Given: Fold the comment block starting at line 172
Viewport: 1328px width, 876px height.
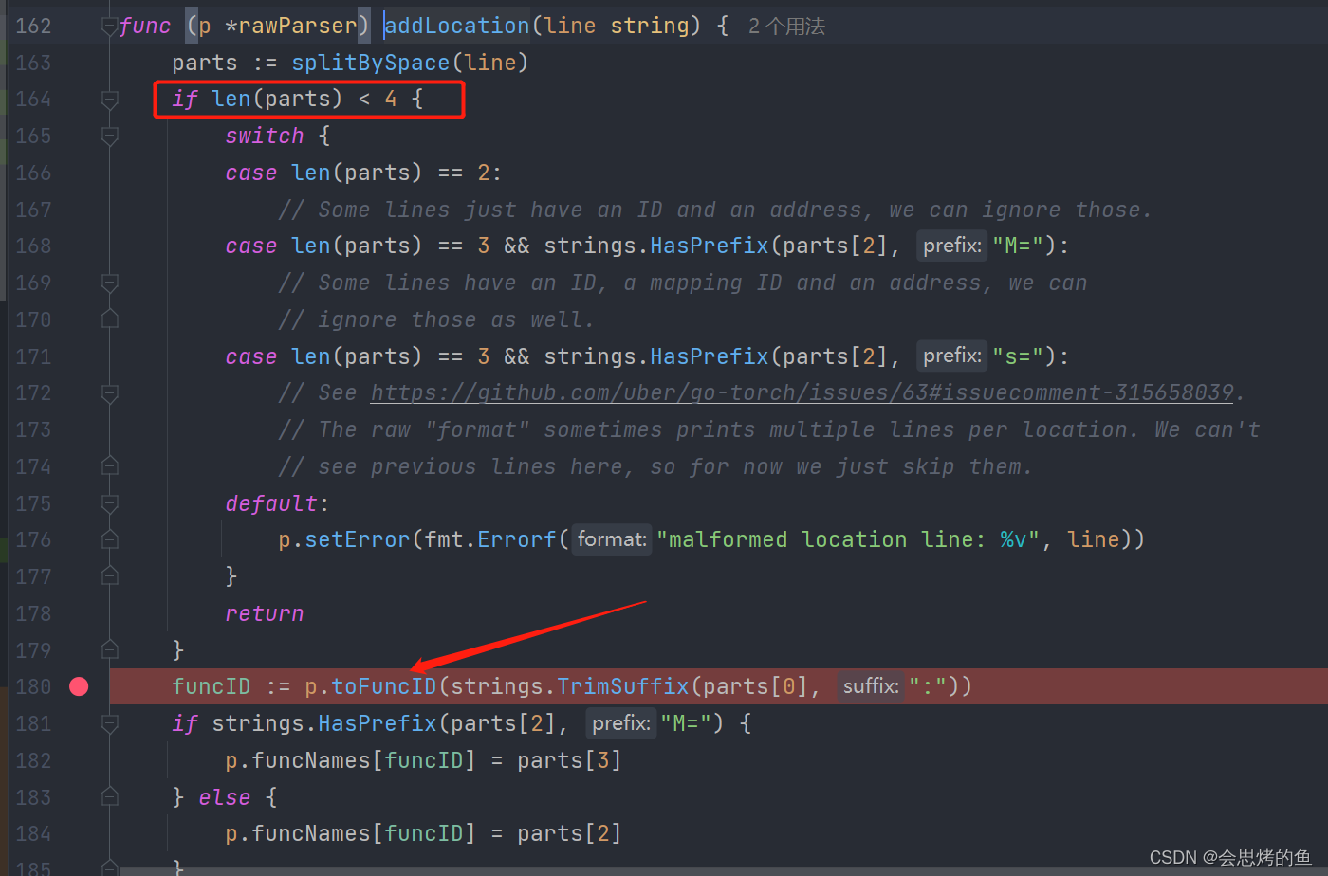Looking at the screenshot, I should 109,393.
